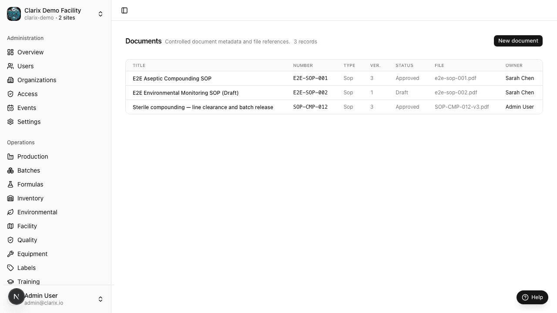Open Batches section
Image resolution: width=557 pixels, height=313 pixels.
coord(56,170)
